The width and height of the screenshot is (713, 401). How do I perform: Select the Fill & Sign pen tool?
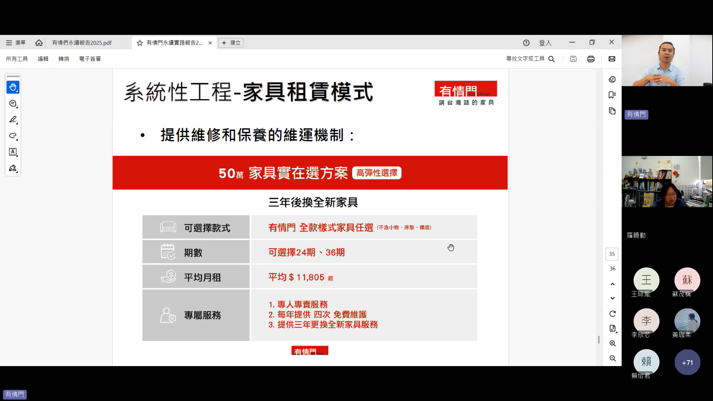[x=13, y=168]
